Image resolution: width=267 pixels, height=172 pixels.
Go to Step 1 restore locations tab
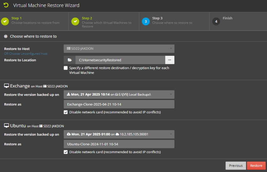35,21
